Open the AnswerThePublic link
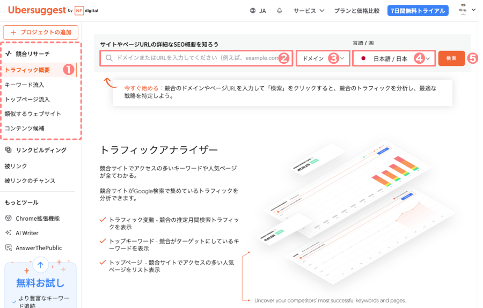The image size is (483, 308). coord(39,248)
